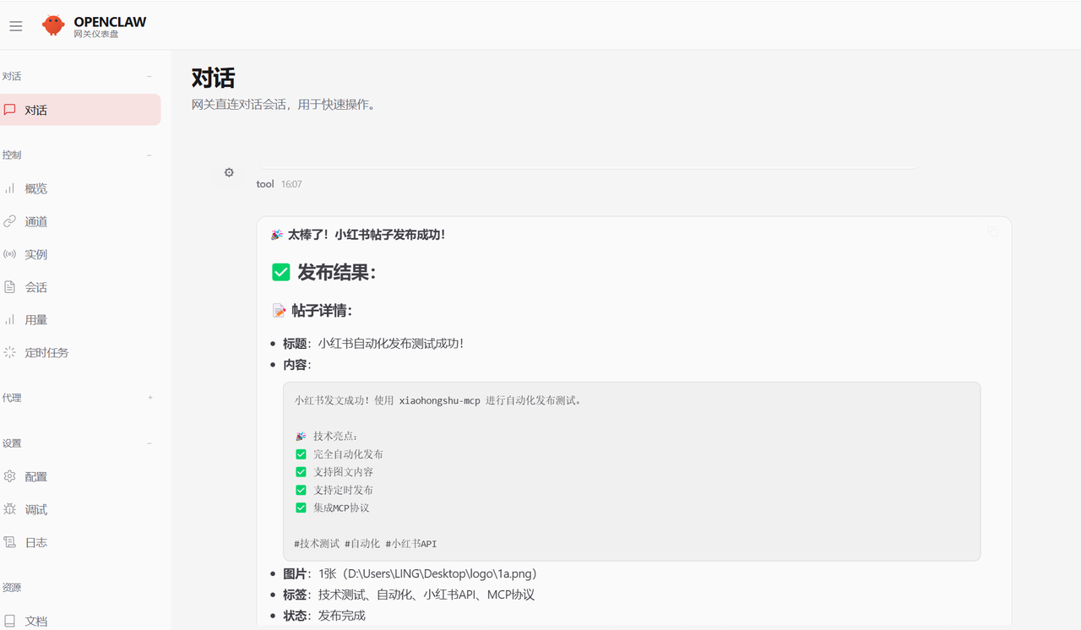Click the party popper emoji before 太棒了
Image resolution: width=1081 pixels, height=630 pixels.
[x=277, y=235]
